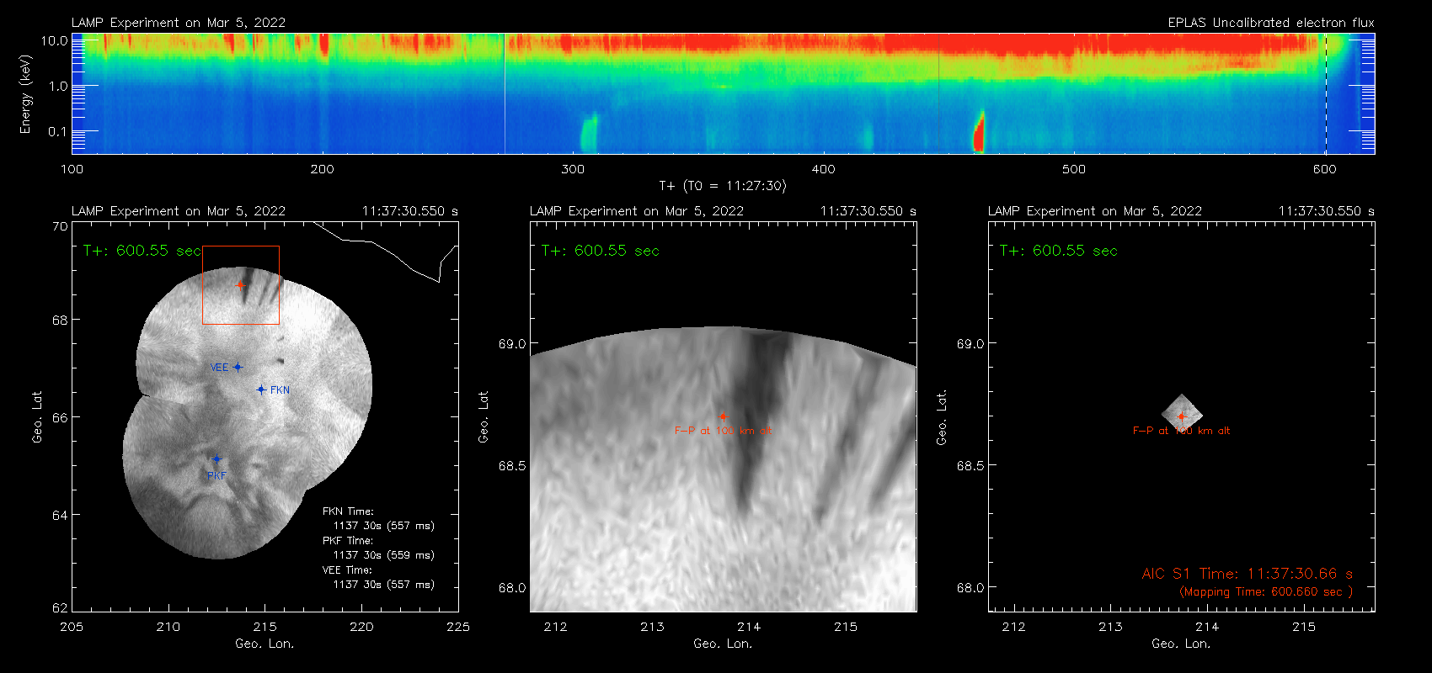Image resolution: width=1432 pixels, height=673 pixels.
Task: Click the '(Mapping Time: 600.660 sec )' text
Action: click(x=1266, y=592)
